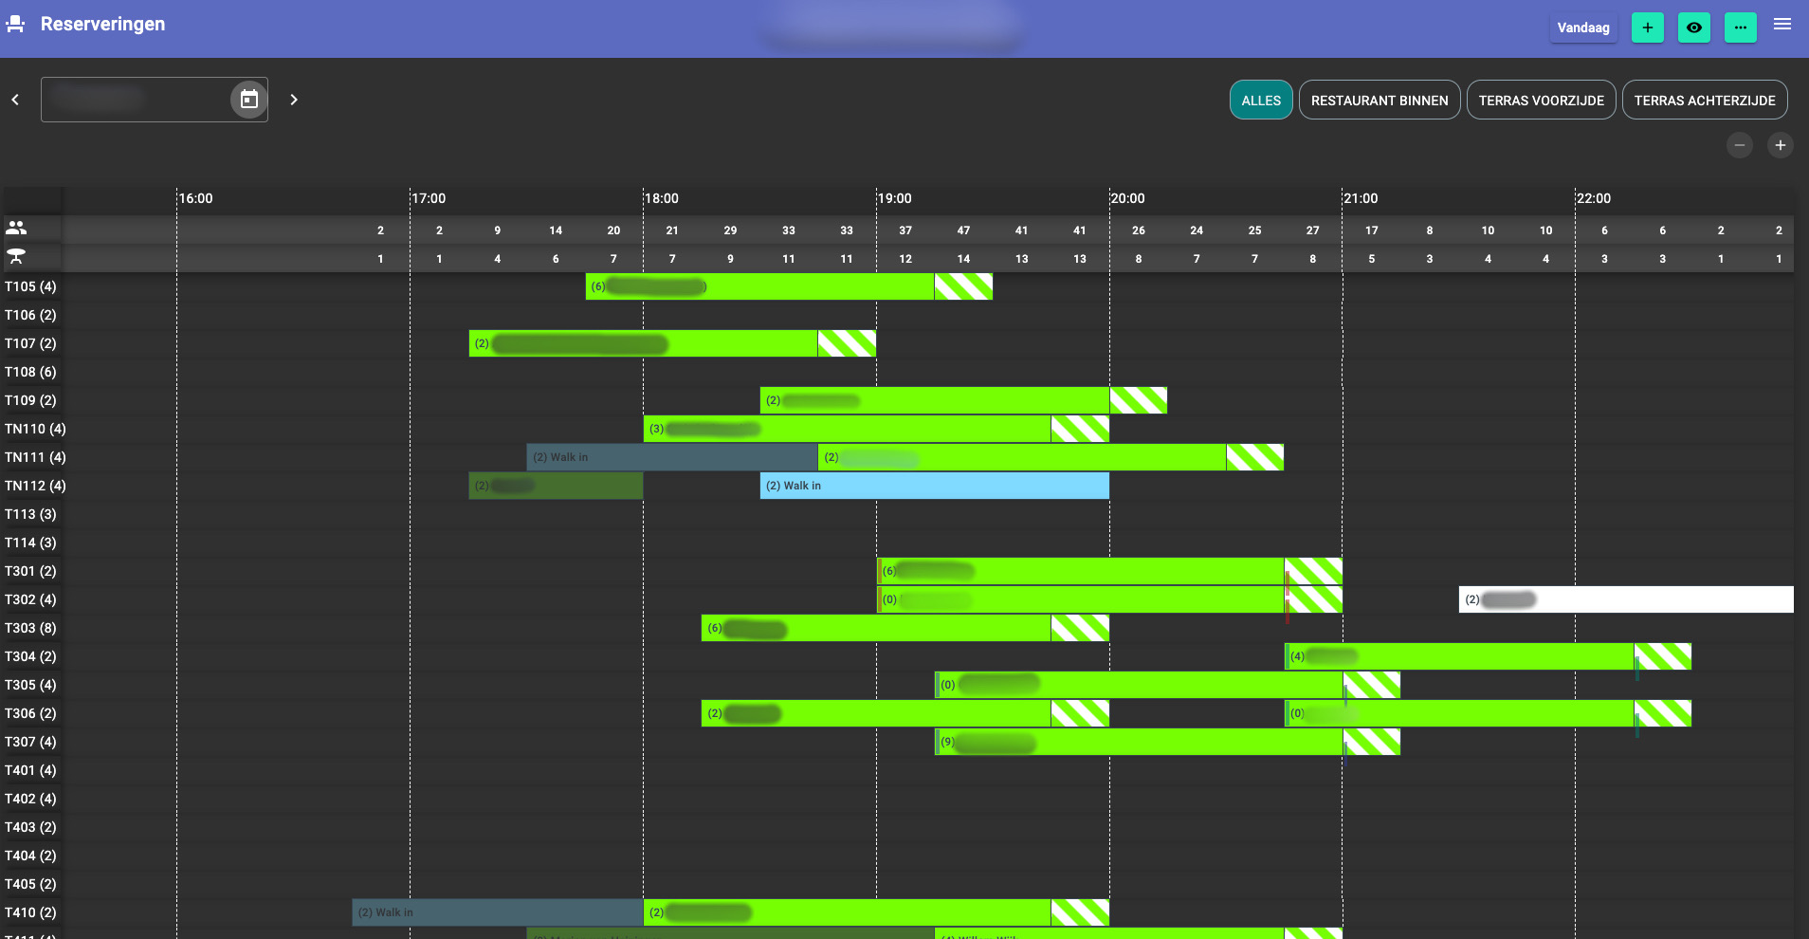Viewport: 1809px width, 939px height.
Task: Go to next day with right chevron
Action: 294,100
